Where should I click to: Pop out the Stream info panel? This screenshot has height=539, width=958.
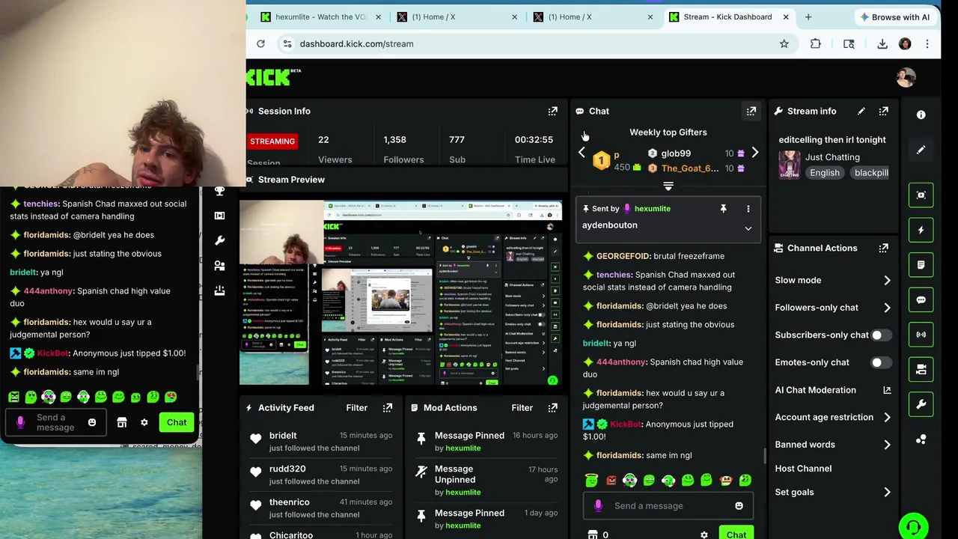pos(883,111)
